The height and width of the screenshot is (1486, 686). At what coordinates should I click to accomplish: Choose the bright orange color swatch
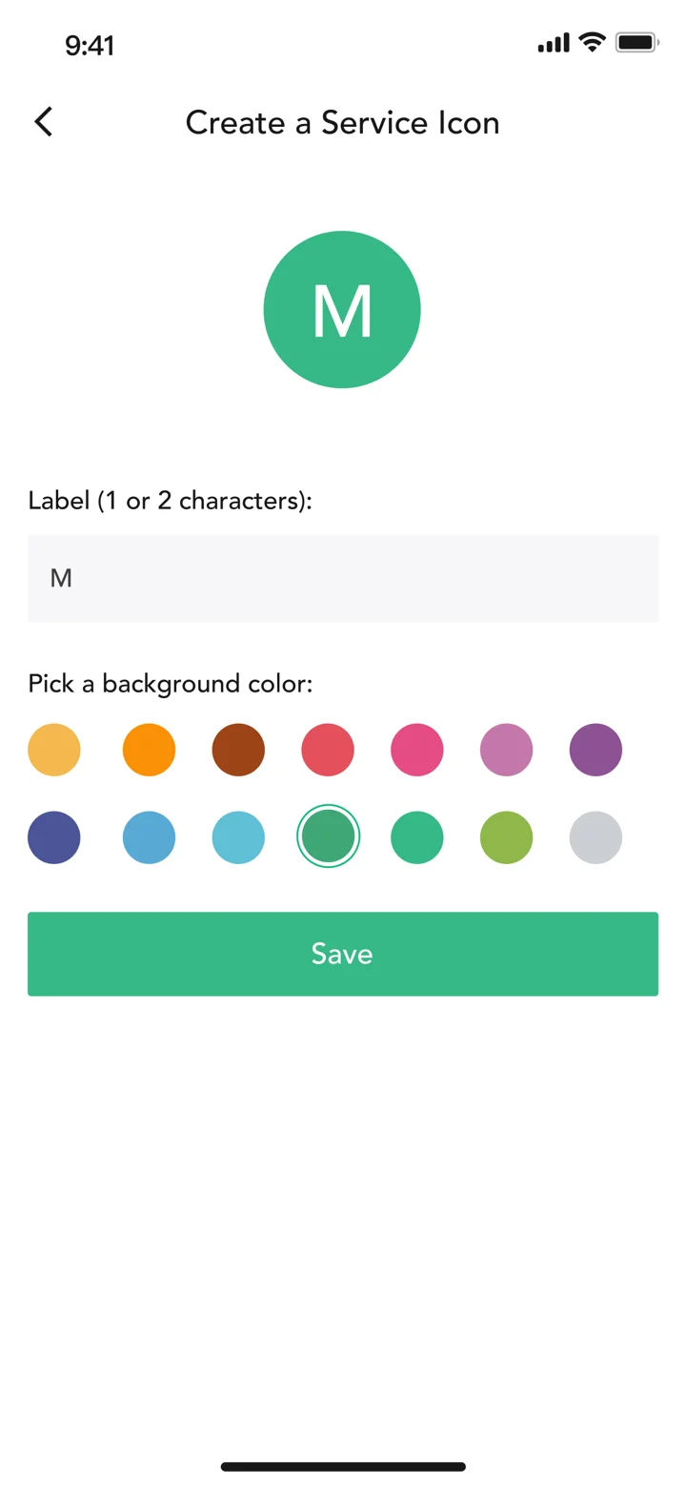[150, 750]
